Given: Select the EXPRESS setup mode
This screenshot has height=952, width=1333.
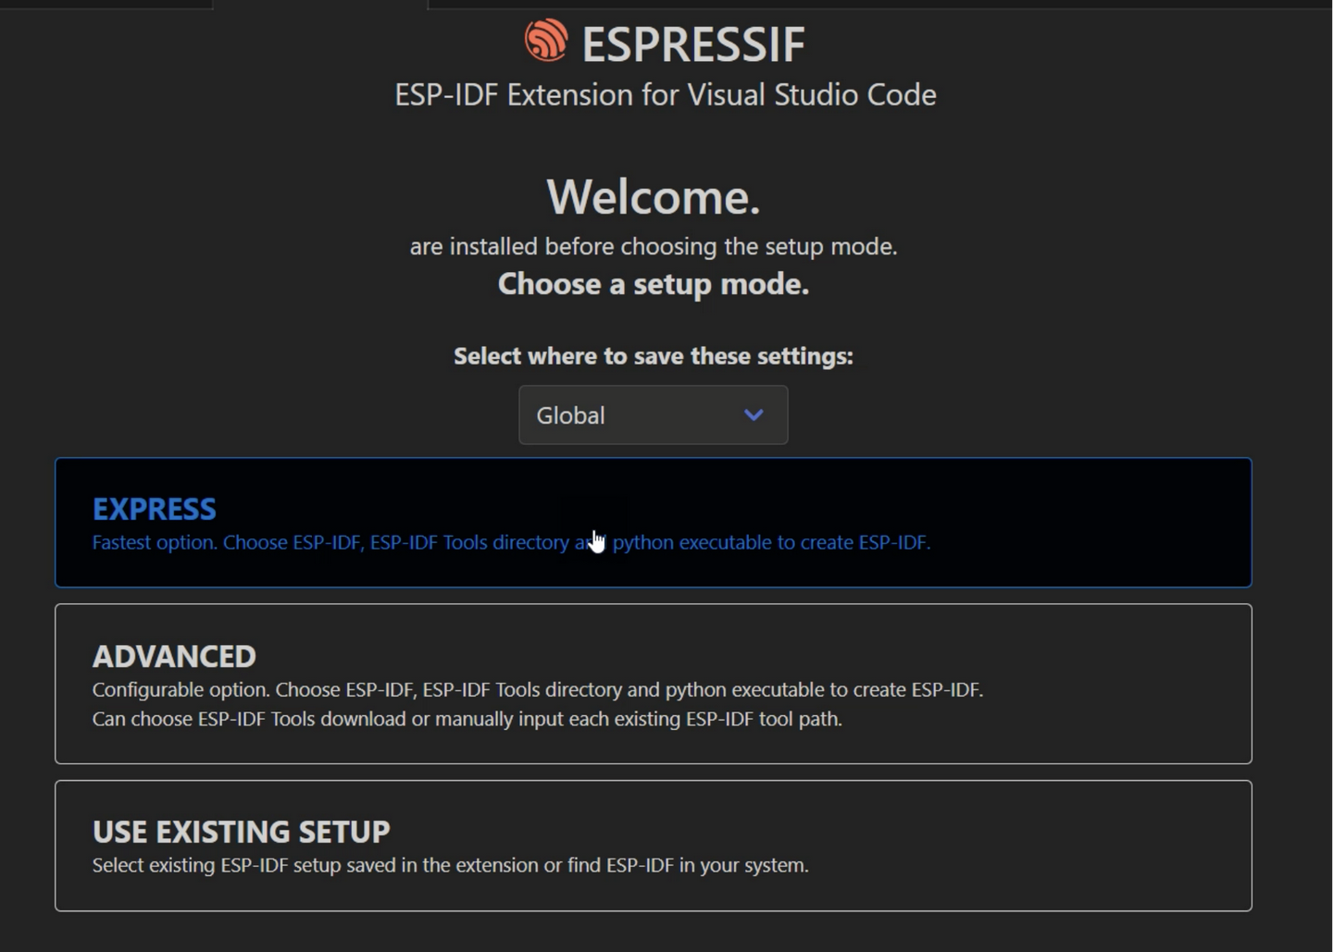Looking at the screenshot, I should (x=654, y=522).
